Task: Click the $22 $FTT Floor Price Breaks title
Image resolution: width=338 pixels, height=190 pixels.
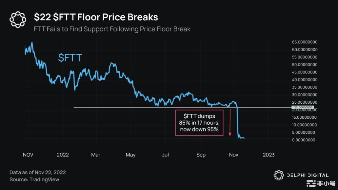Action: [96, 17]
